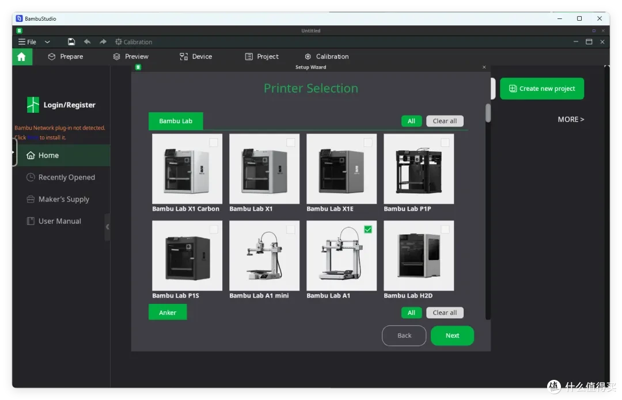This screenshot has height=400, width=622.
Task: Switch to the Device tab
Action: 196,56
